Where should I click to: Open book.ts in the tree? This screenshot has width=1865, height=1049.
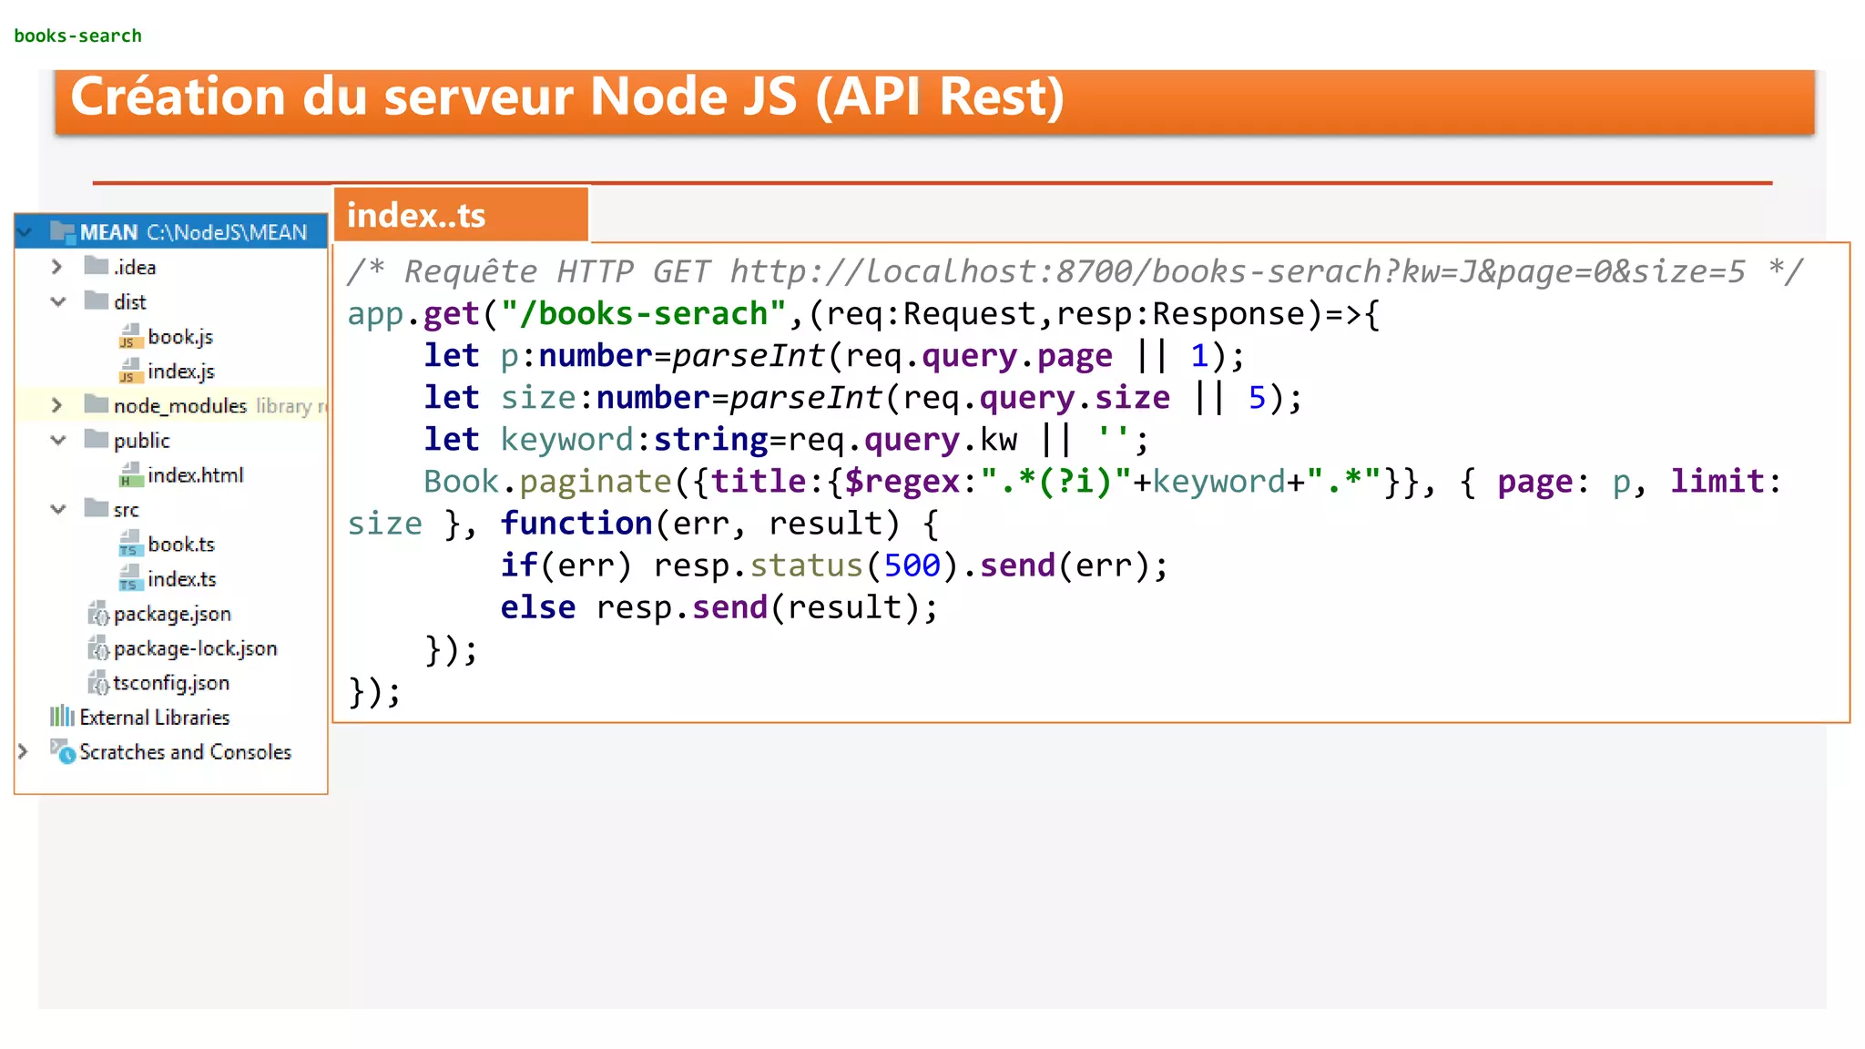(x=181, y=545)
